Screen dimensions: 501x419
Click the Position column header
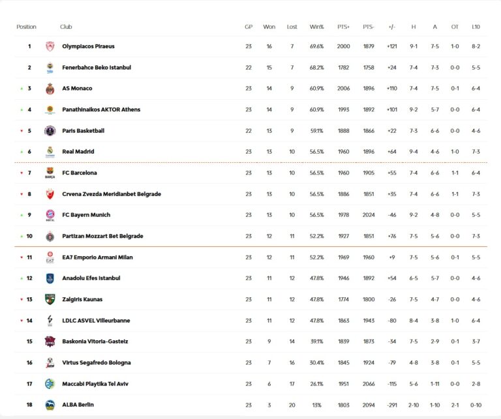[x=26, y=27]
